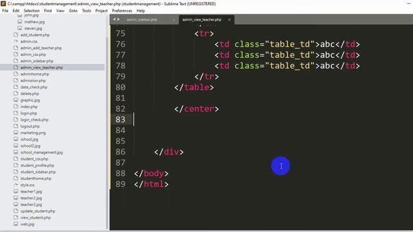413x232 pixels.
Task: Close the admin_sidebar.php tab
Action: (x=174, y=20)
